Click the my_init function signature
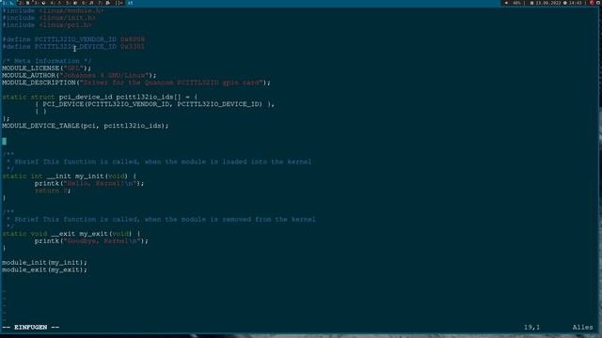This screenshot has width=602, height=338. (x=69, y=177)
